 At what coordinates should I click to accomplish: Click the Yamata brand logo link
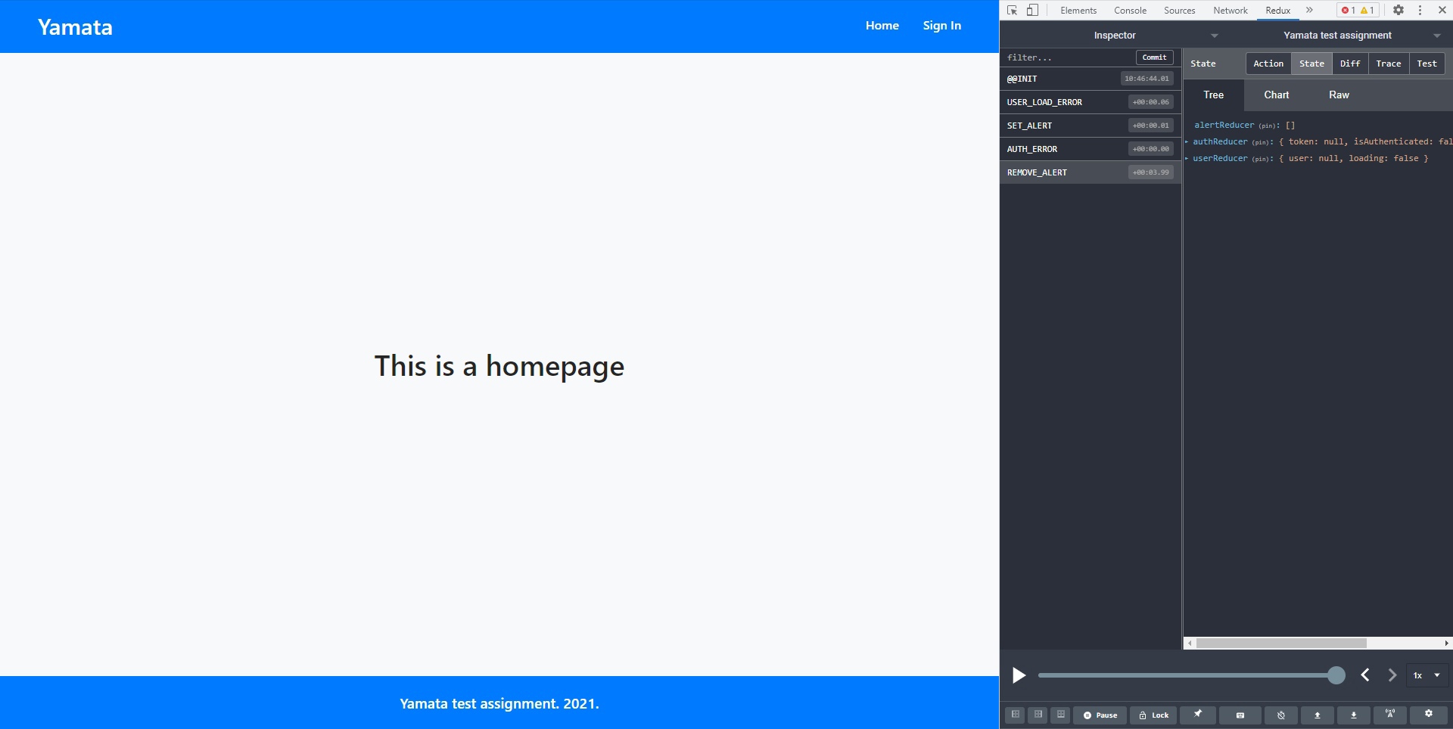76,27
